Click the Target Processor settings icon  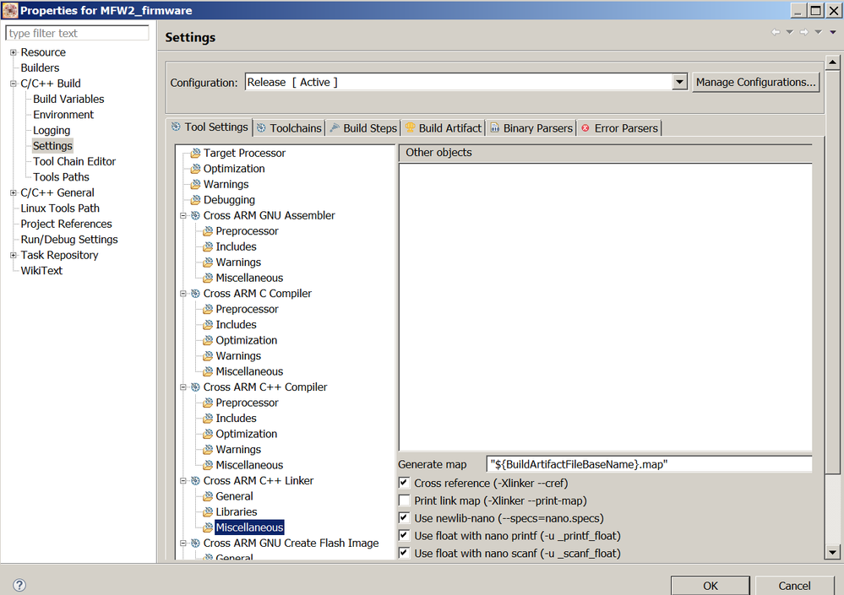click(x=195, y=154)
